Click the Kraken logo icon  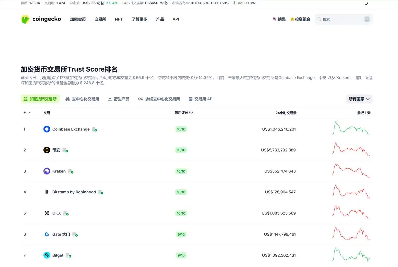tap(47, 171)
